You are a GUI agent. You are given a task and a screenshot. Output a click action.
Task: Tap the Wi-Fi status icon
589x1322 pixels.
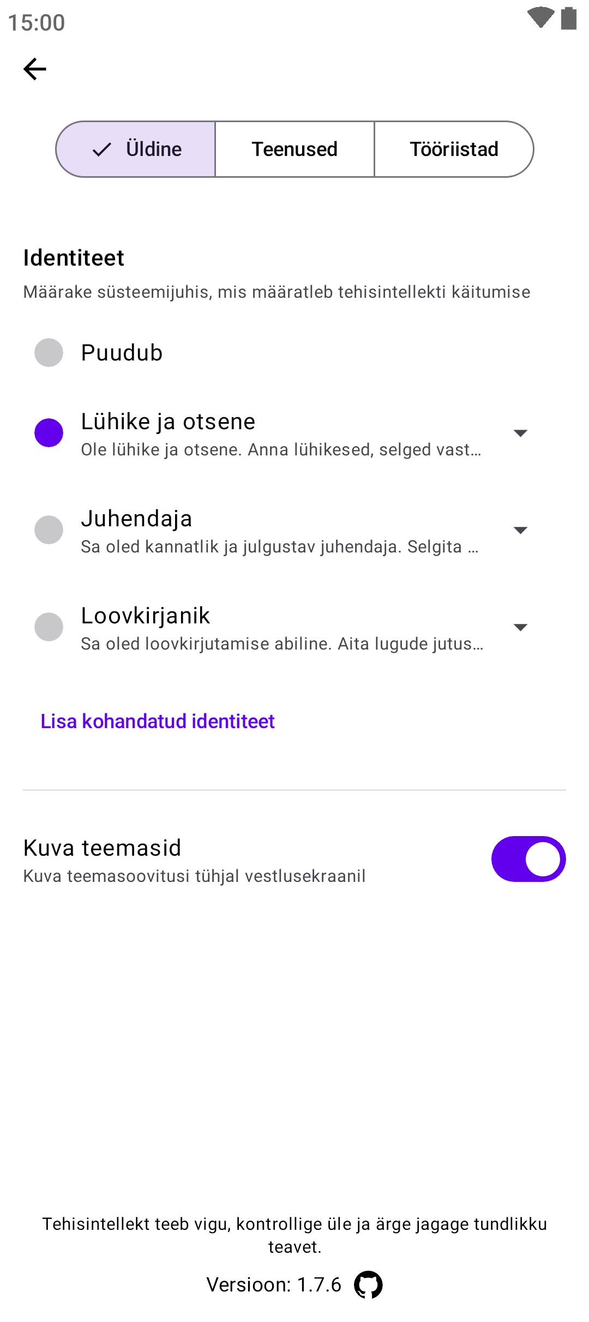pyautogui.click(x=540, y=17)
